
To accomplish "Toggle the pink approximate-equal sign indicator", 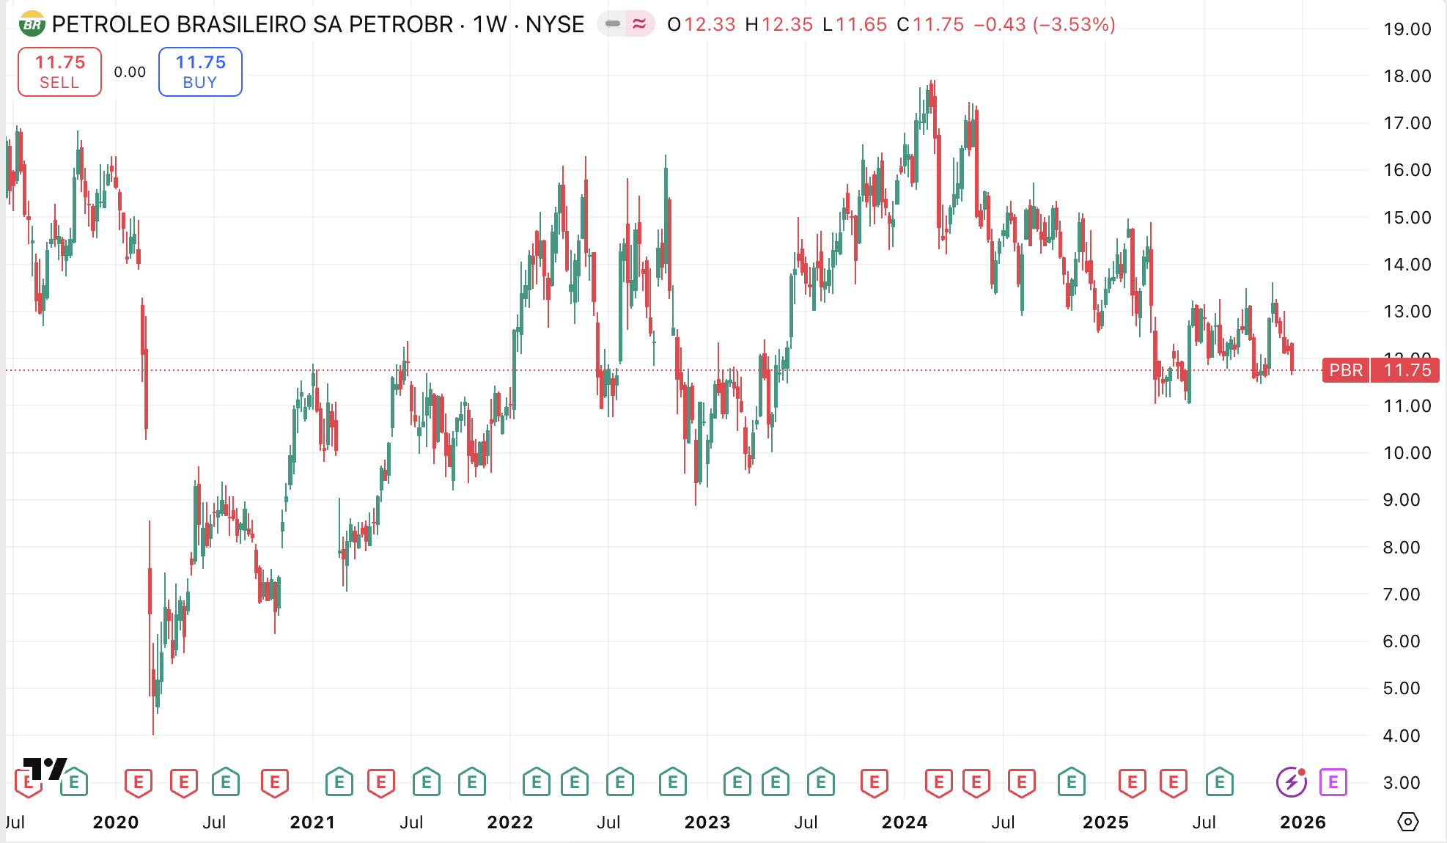I will point(639,24).
